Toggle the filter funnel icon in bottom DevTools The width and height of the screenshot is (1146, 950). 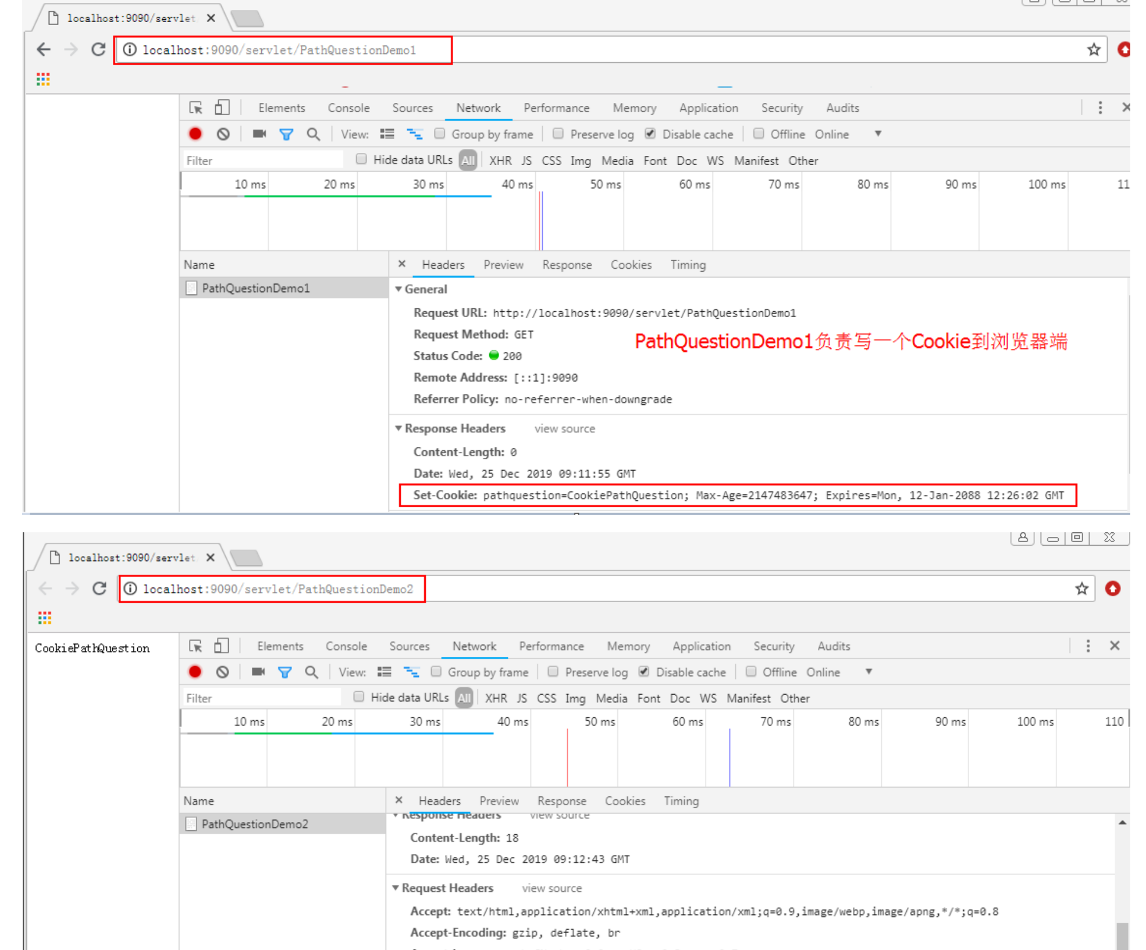pyautogui.click(x=284, y=673)
